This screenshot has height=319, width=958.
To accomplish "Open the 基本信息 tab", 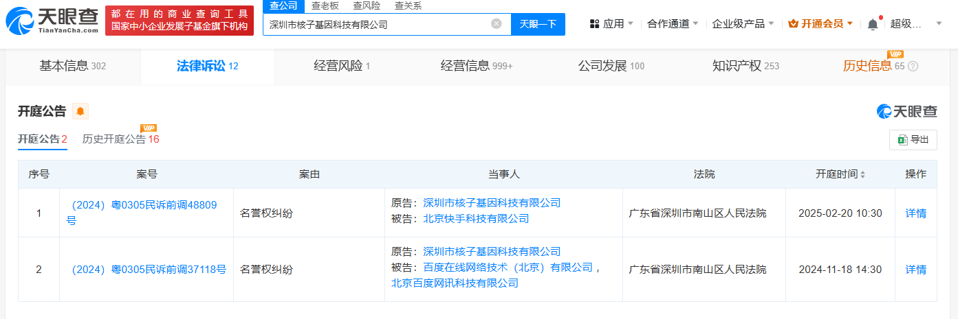I will (x=73, y=67).
